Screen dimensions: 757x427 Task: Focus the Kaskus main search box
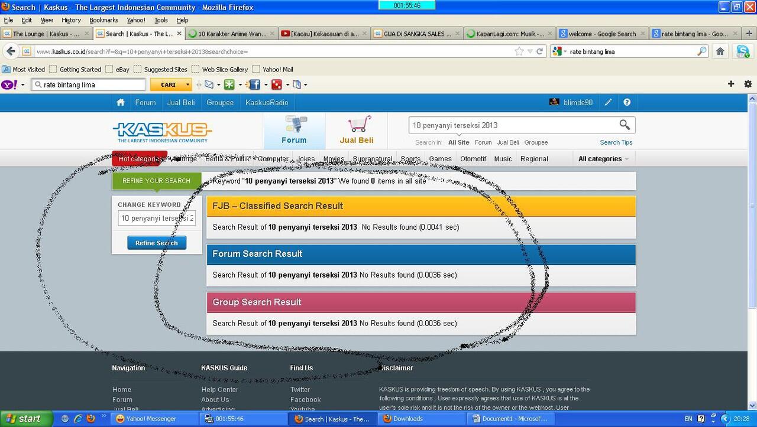pyautogui.click(x=514, y=125)
